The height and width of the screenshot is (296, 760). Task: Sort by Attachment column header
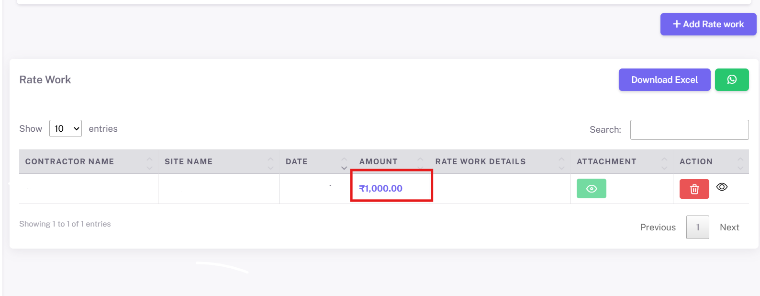click(x=664, y=162)
